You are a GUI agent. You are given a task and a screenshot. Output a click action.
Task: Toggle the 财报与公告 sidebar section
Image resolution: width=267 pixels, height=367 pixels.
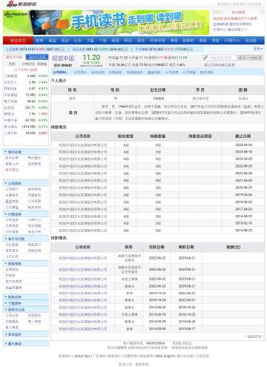tap(26, 310)
